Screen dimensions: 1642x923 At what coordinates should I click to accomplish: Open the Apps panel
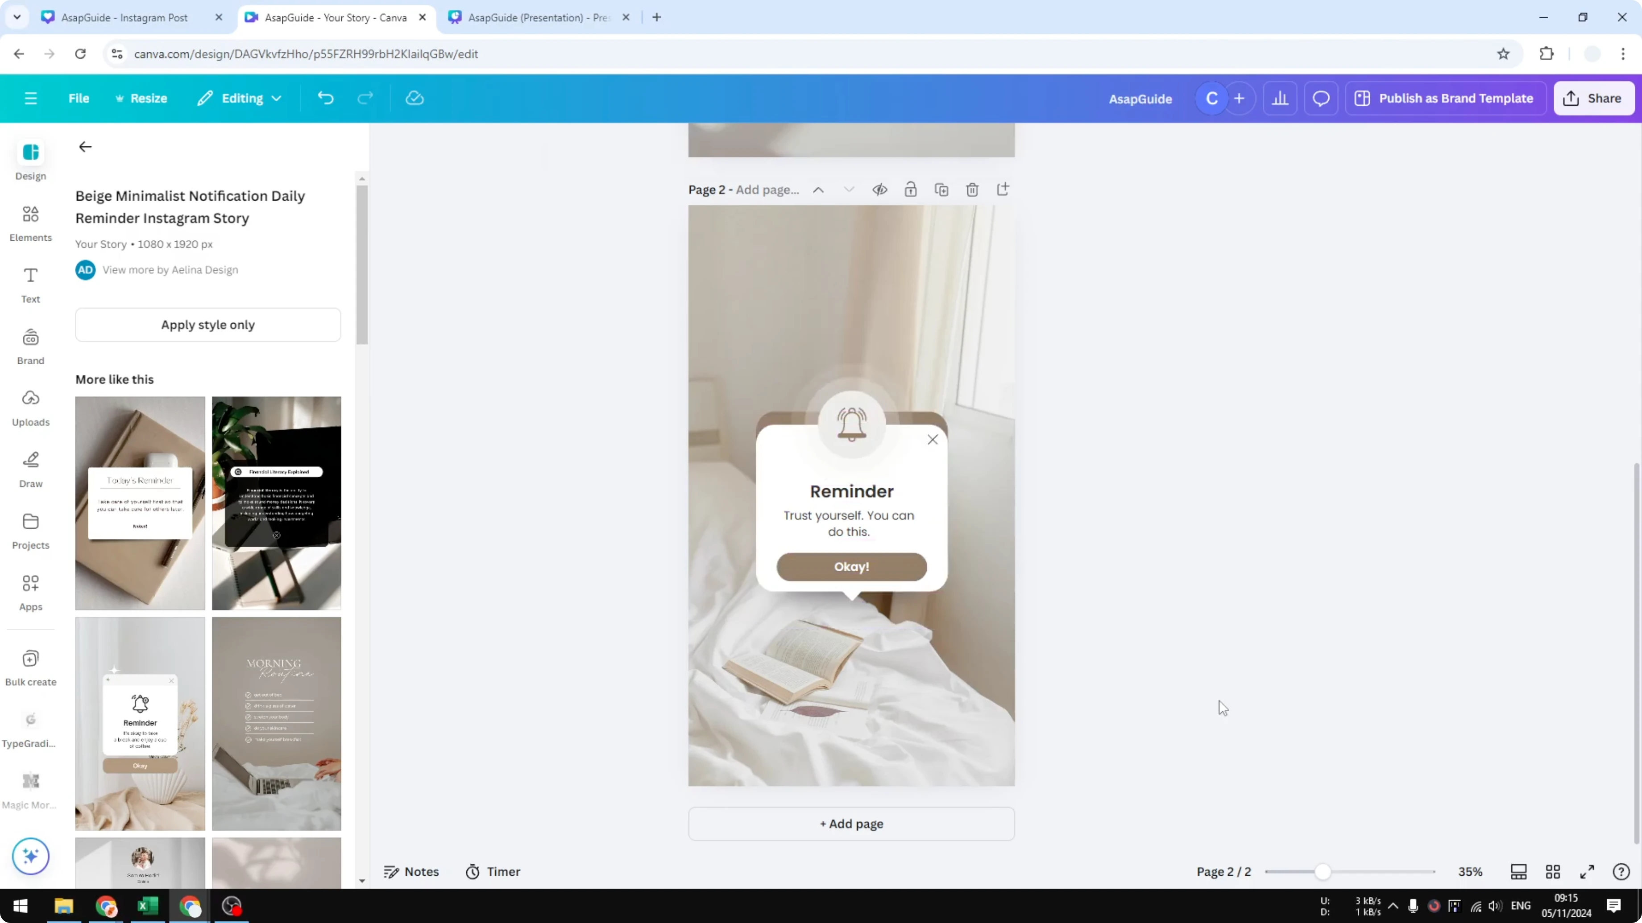31,593
